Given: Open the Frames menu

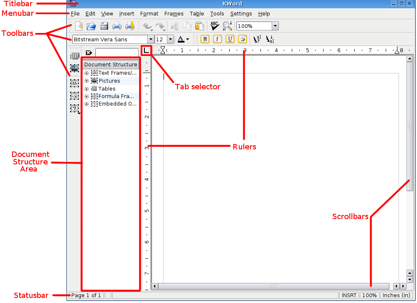Looking at the screenshot, I should [174, 14].
